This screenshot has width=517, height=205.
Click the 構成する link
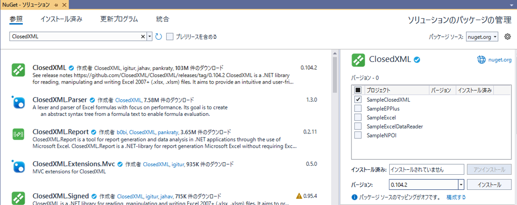pos(456,197)
